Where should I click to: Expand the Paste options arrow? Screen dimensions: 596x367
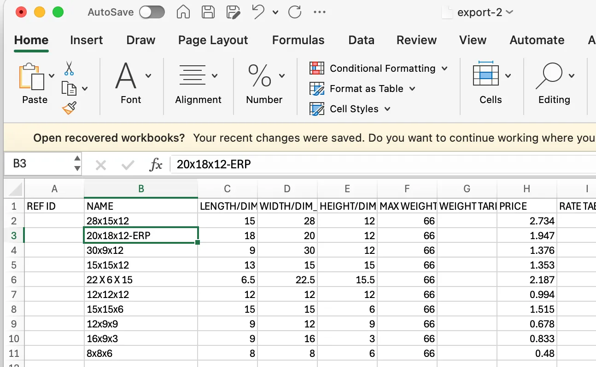pyautogui.click(x=52, y=76)
